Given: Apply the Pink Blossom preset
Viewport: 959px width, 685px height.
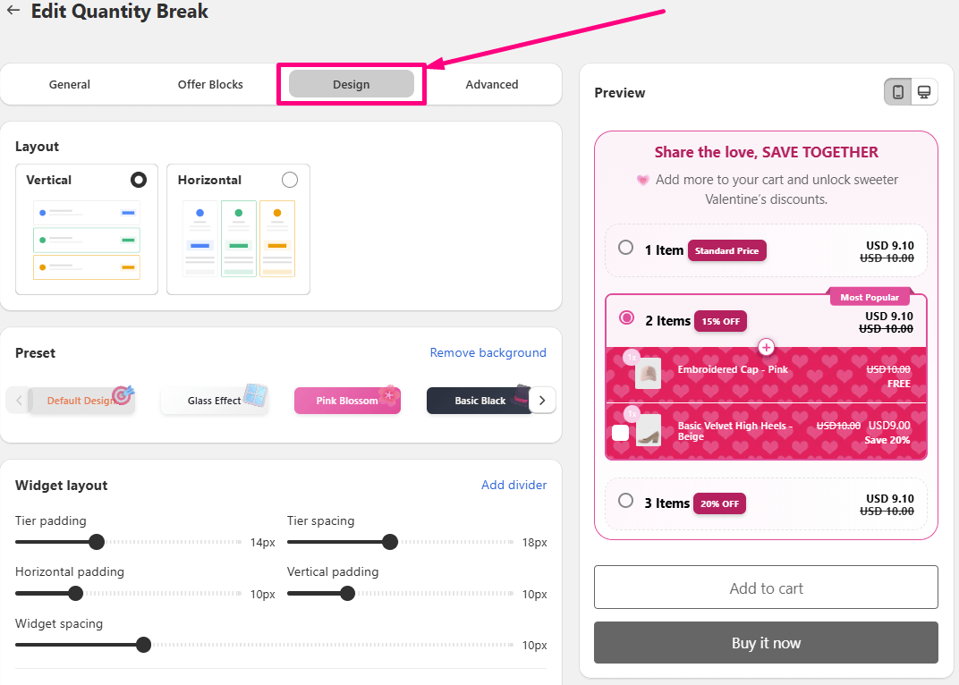Looking at the screenshot, I should (x=347, y=401).
